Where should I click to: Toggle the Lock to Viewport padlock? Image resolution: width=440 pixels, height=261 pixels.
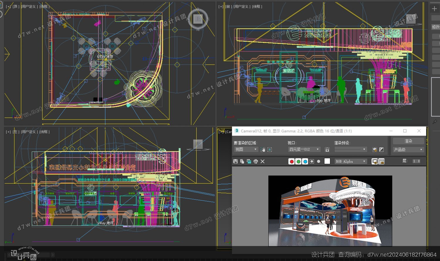[x=327, y=150]
